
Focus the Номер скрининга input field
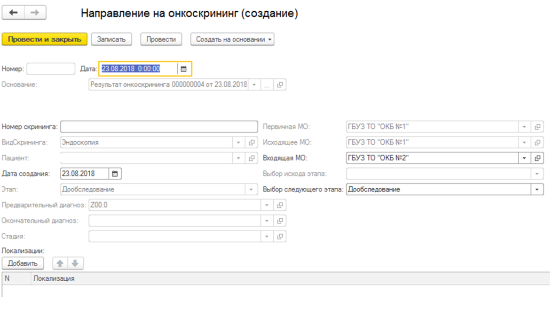159,127
